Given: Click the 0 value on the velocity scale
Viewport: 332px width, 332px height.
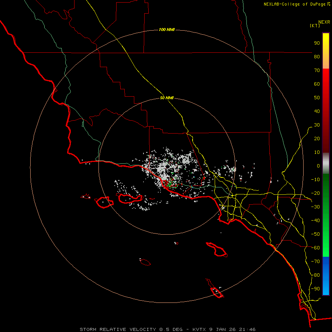Looking at the screenshot, I should [x=318, y=166].
